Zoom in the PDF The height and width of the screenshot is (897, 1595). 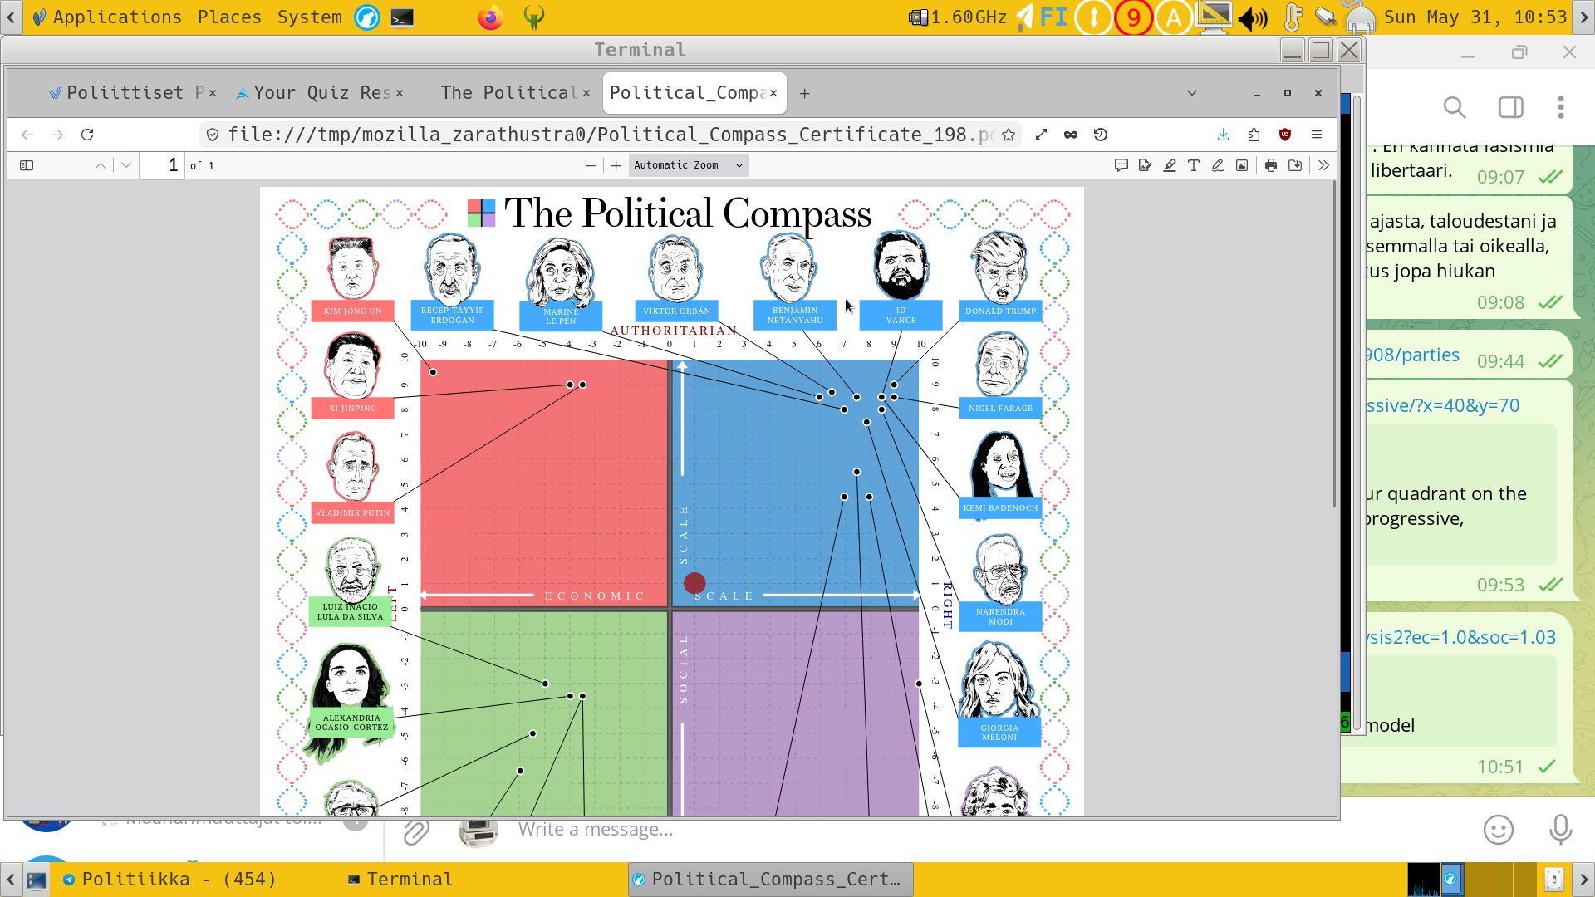[616, 165]
